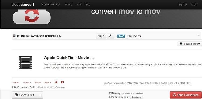Remove the file with the X icon
202x99 pixels.
tap(199, 35)
